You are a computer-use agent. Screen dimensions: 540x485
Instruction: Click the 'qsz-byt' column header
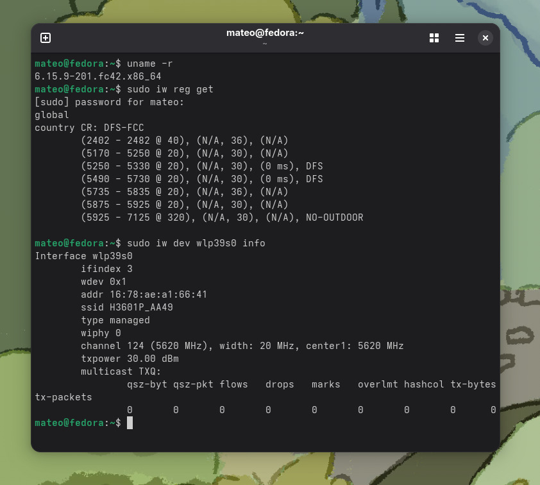(147, 384)
